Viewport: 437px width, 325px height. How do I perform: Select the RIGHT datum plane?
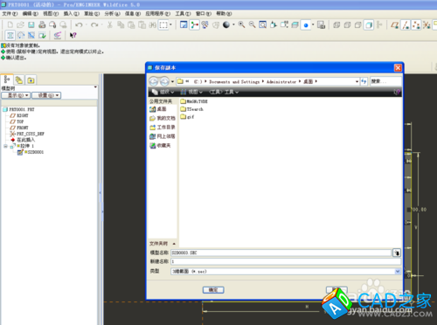point(19,115)
